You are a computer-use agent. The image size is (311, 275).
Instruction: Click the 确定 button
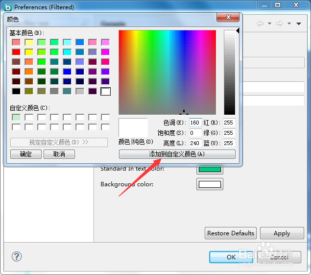click(26, 154)
